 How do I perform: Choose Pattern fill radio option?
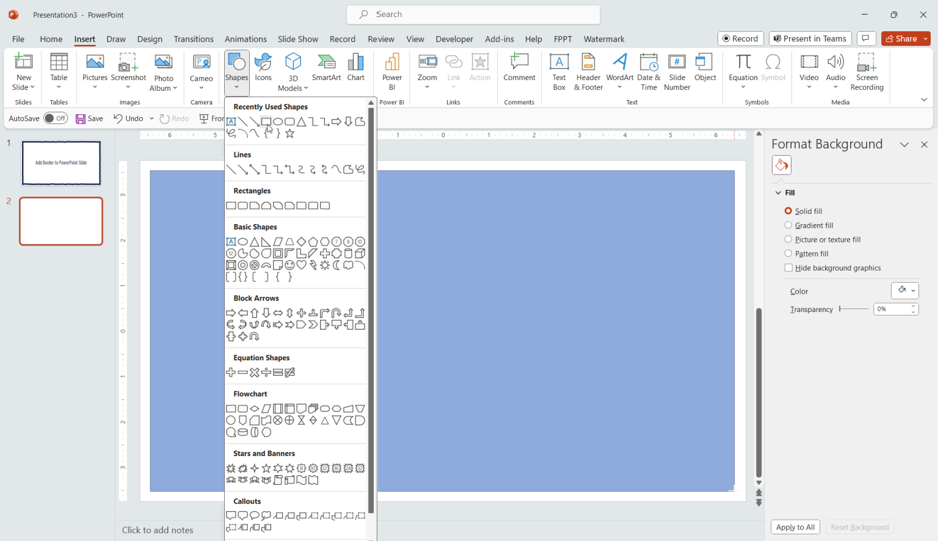point(788,253)
